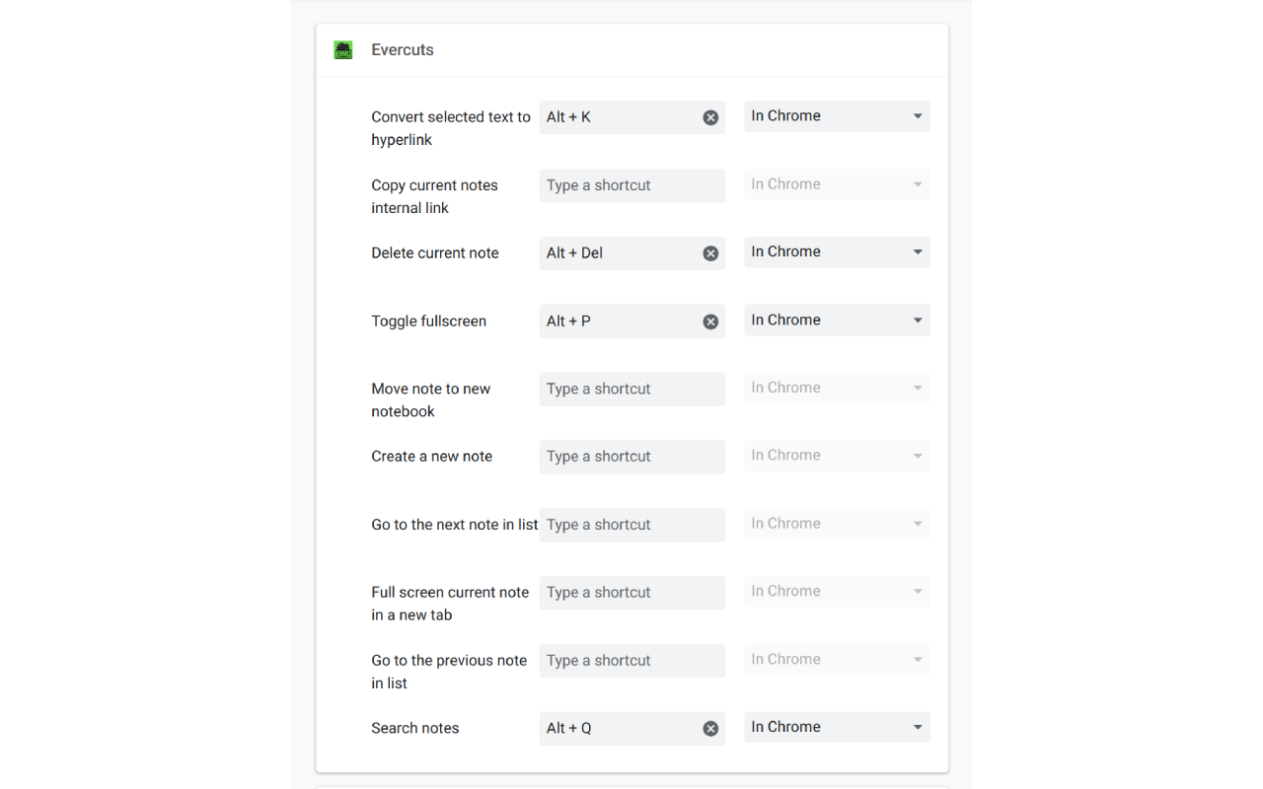Image resolution: width=1263 pixels, height=789 pixels.
Task: Clear the Alt + Q shortcut
Action: pyautogui.click(x=710, y=729)
